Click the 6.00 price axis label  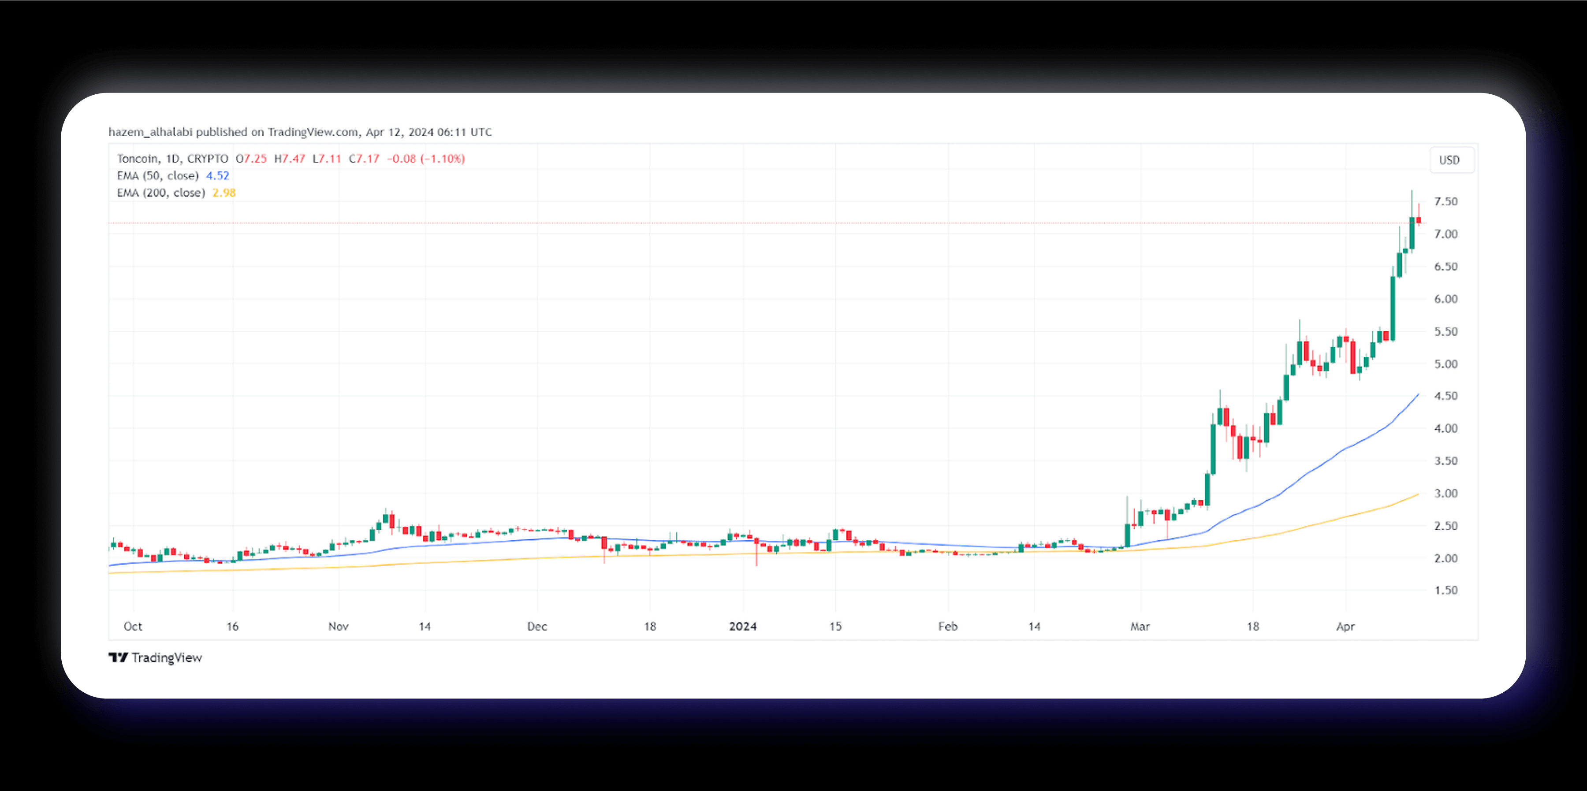(x=1446, y=299)
